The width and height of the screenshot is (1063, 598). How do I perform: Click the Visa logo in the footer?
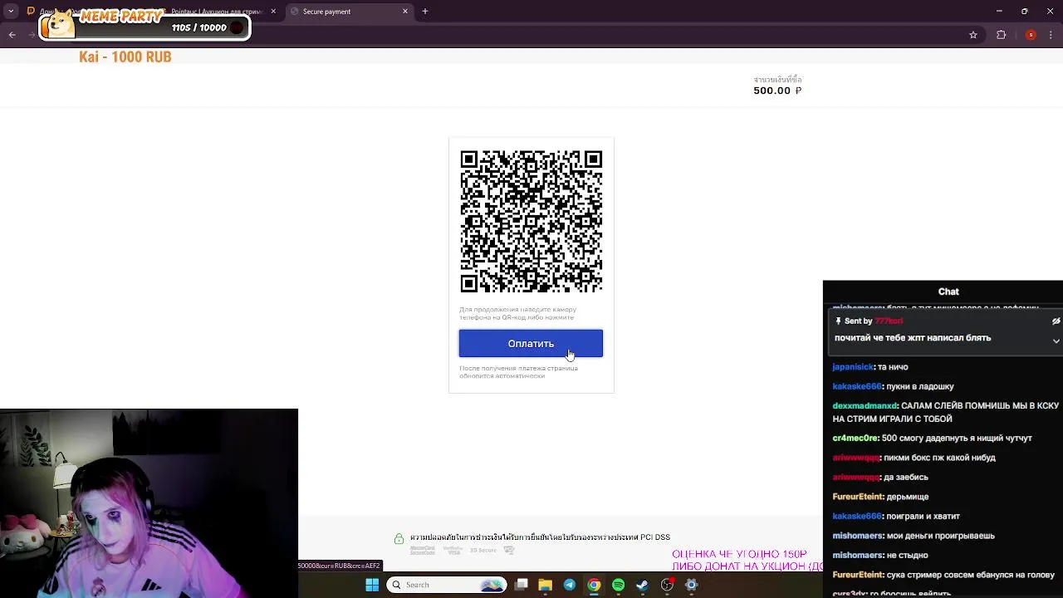click(453, 550)
